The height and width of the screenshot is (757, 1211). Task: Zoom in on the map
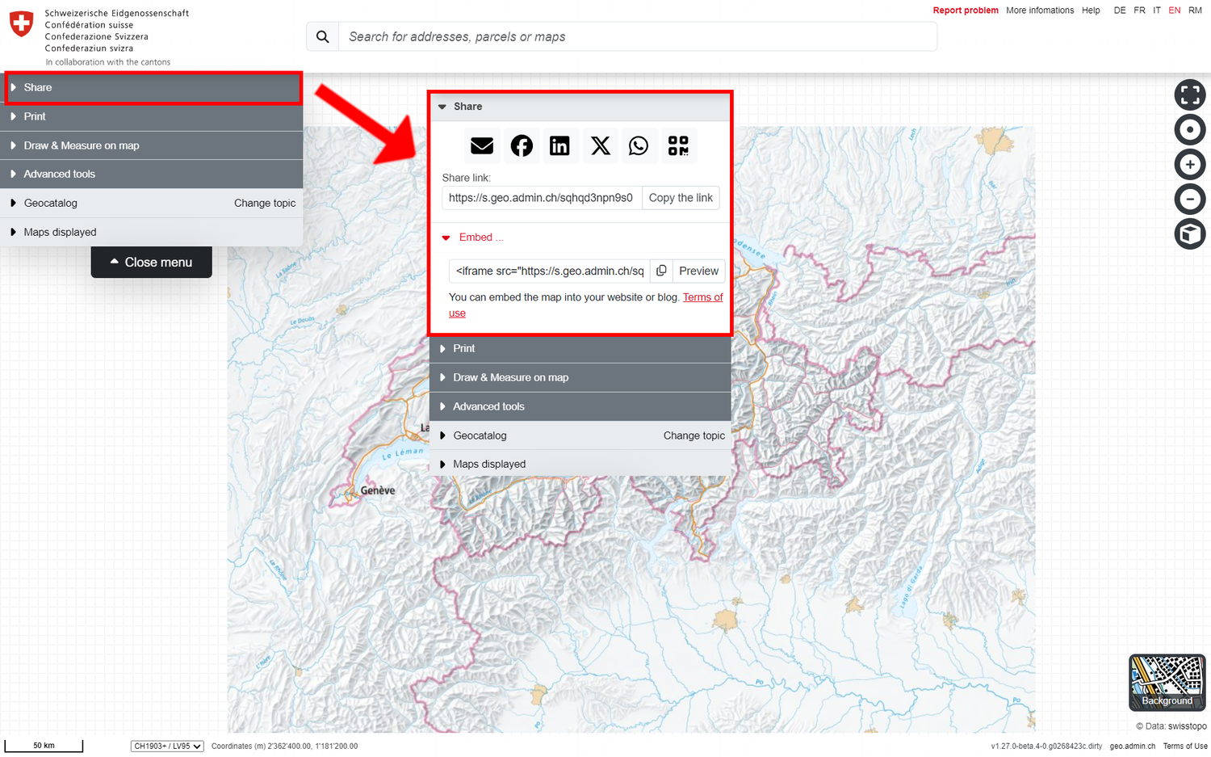pyautogui.click(x=1189, y=165)
